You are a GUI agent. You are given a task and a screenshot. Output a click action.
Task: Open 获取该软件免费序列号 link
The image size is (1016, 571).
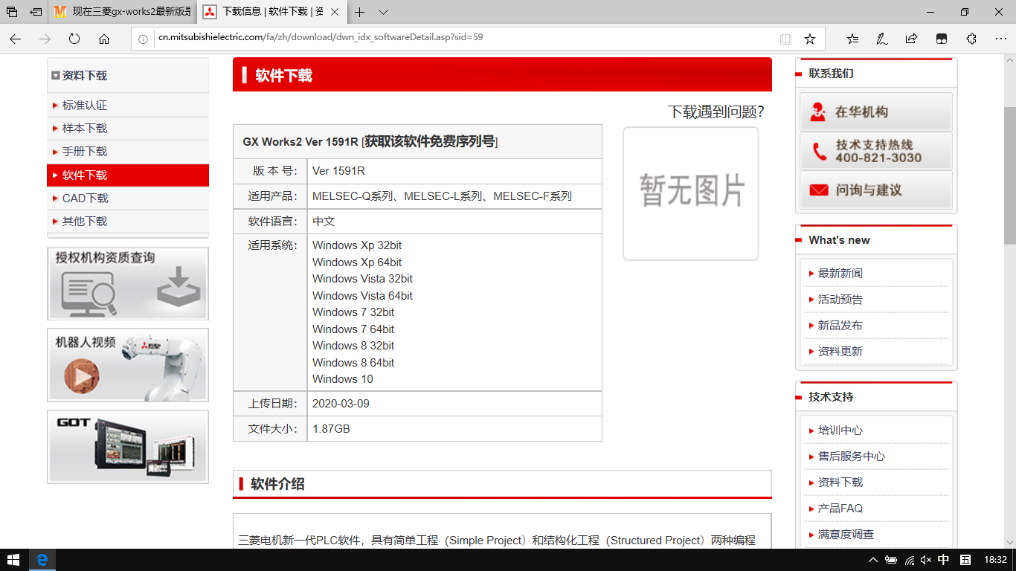pos(429,141)
